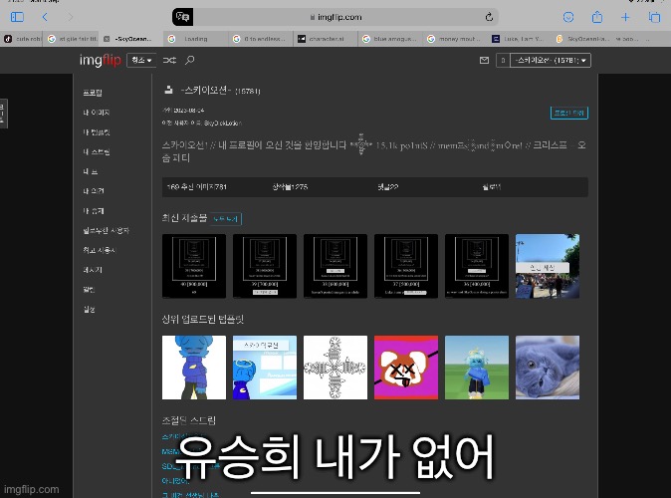The image size is (671, 498).
Task: Open the gray Scottish Fold cat template
Action: click(x=548, y=368)
